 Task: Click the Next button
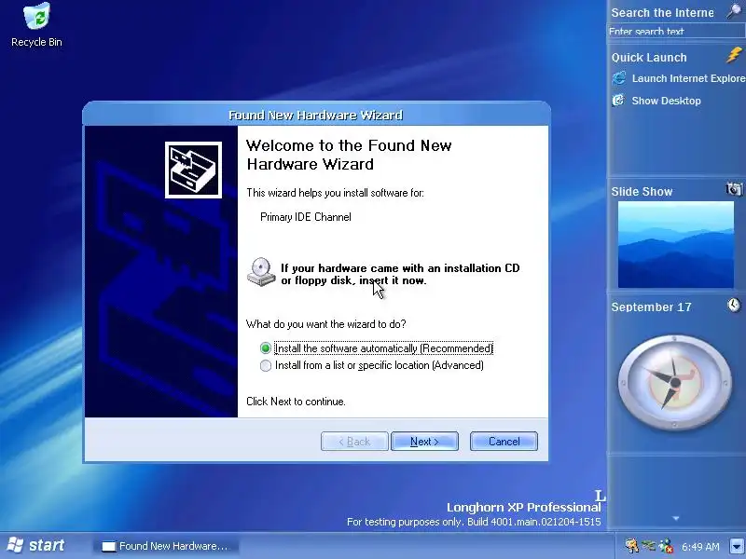click(x=424, y=441)
